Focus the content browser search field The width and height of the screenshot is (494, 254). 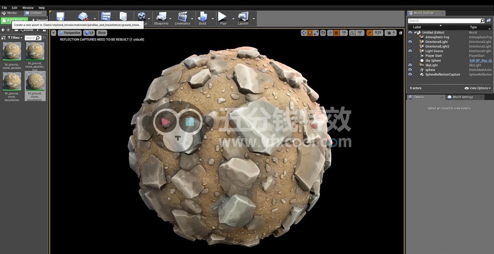point(33,38)
